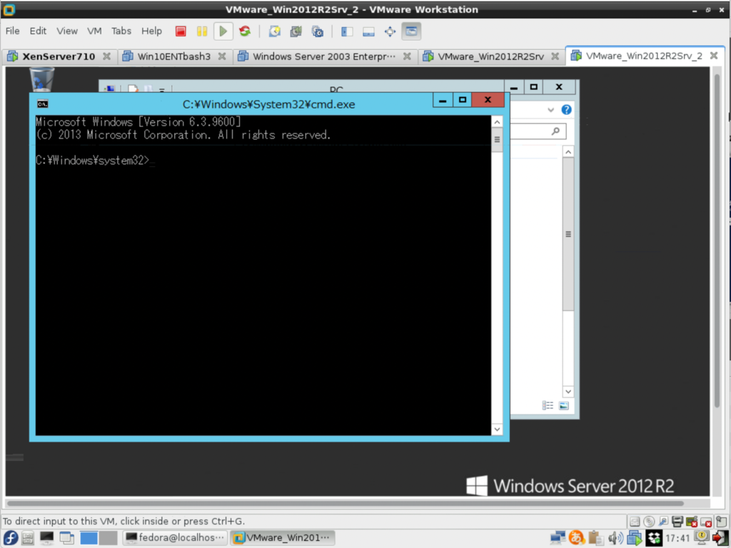Close the Windows Server 2003 tab

pos(407,56)
